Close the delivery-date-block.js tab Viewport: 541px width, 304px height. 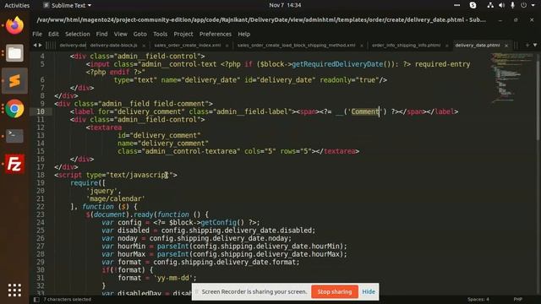click(144, 46)
